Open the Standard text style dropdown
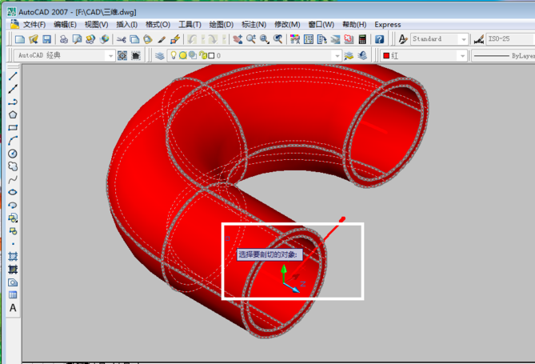This screenshot has height=364, width=535. (x=463, y=39)
